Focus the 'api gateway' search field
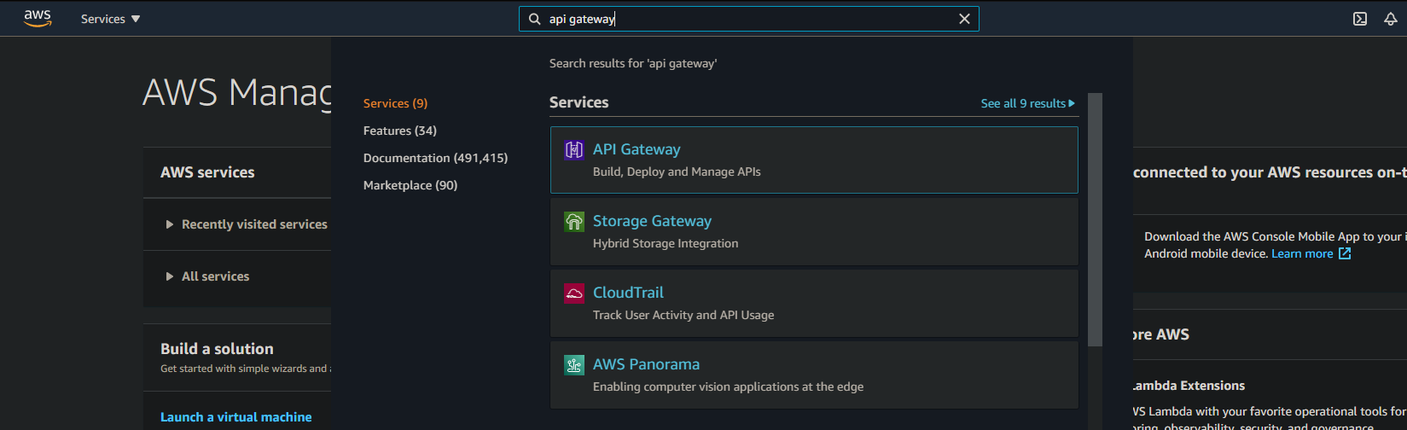This screenshot has height=430, width=1407. (748, 19)
